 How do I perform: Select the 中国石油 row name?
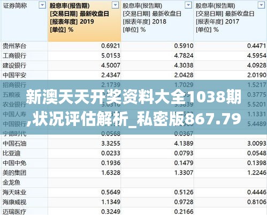(14, 144)
